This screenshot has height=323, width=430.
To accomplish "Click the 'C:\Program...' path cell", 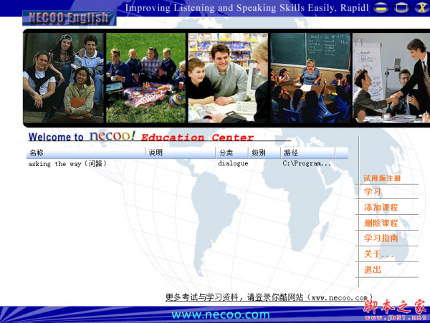I will pyautogui.click(x=307, y=163).
